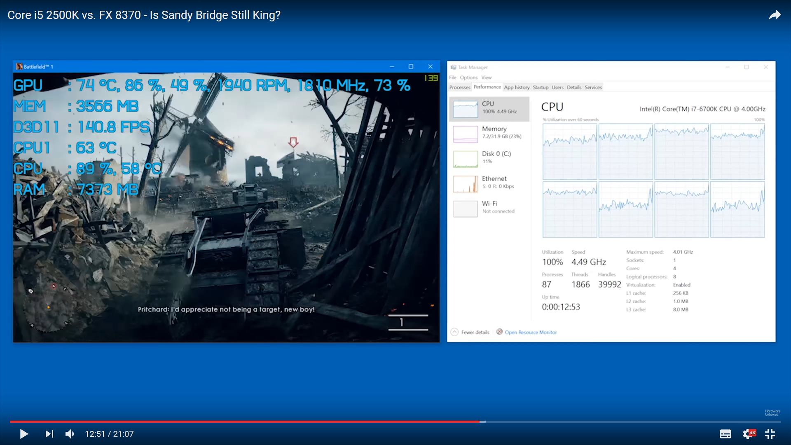The width and height of the screenshot is (791, 445).
Task: Click the 4.49 GHz speed value
Action: (588, 262)
